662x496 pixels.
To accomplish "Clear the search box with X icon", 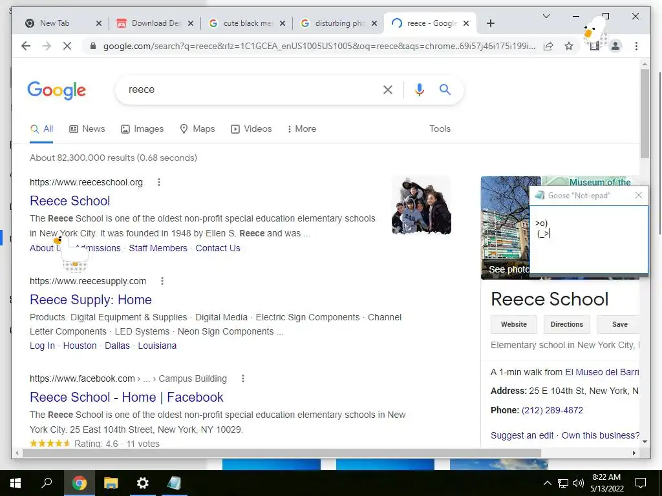I will tap(388, 89).
